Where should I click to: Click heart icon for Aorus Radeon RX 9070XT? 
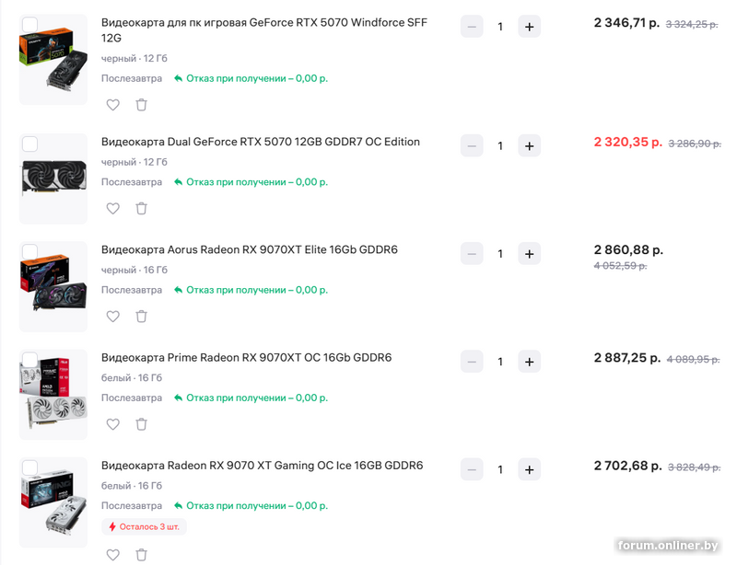113,317
